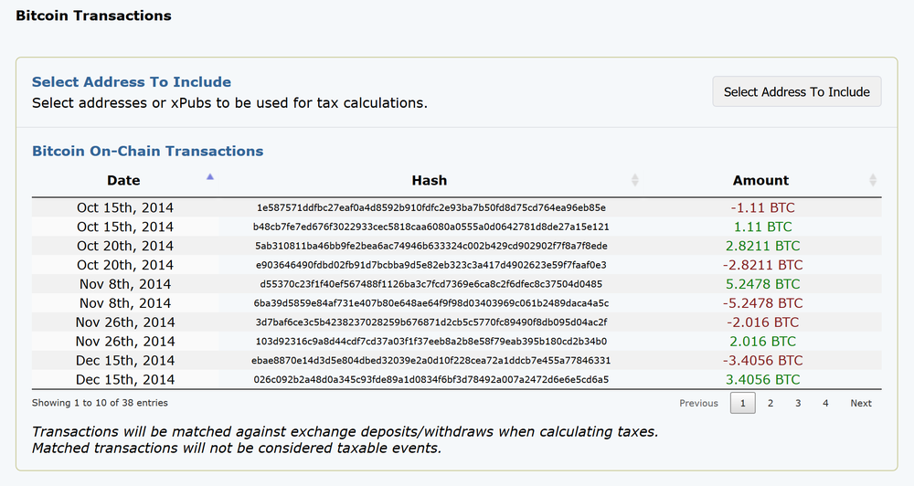The image size is (914, 486).
Task: Click the Date column sort arrow
Action: coord(210,176)
